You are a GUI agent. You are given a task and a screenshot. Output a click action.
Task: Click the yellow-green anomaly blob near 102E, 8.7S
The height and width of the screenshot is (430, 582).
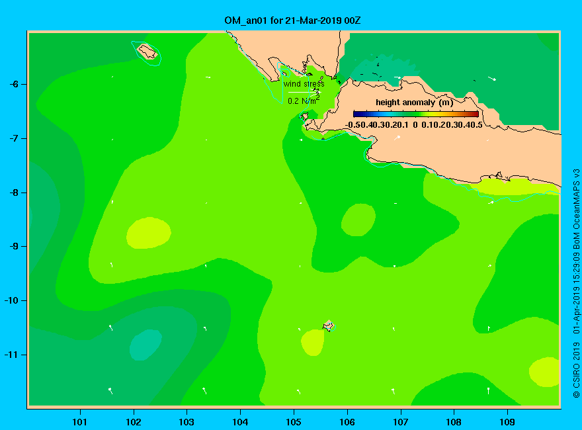[148, 233]
